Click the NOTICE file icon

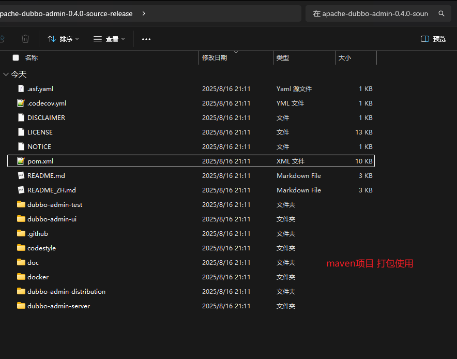click(x=21, y=146)
